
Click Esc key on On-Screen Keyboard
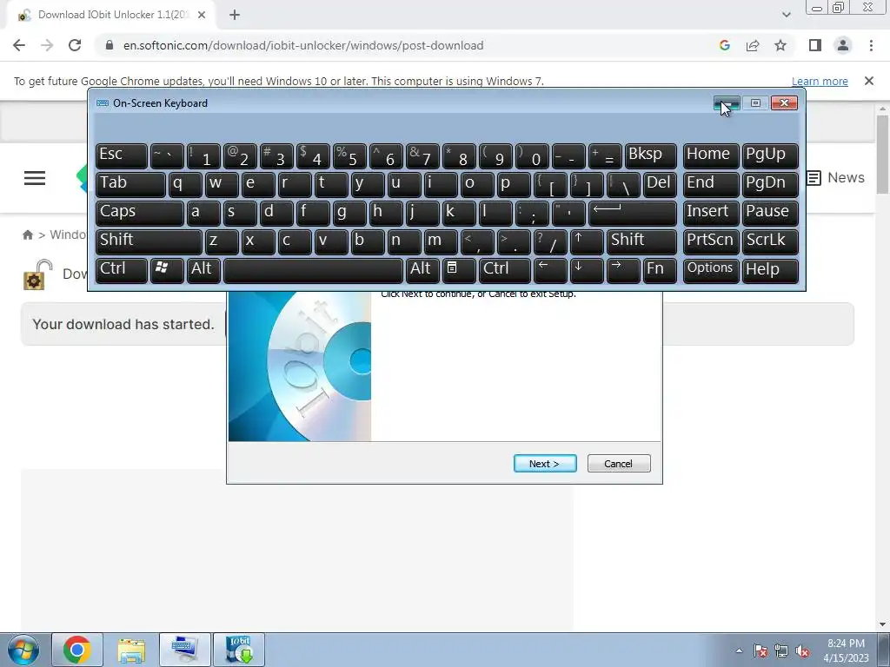(x=122, y=155)
